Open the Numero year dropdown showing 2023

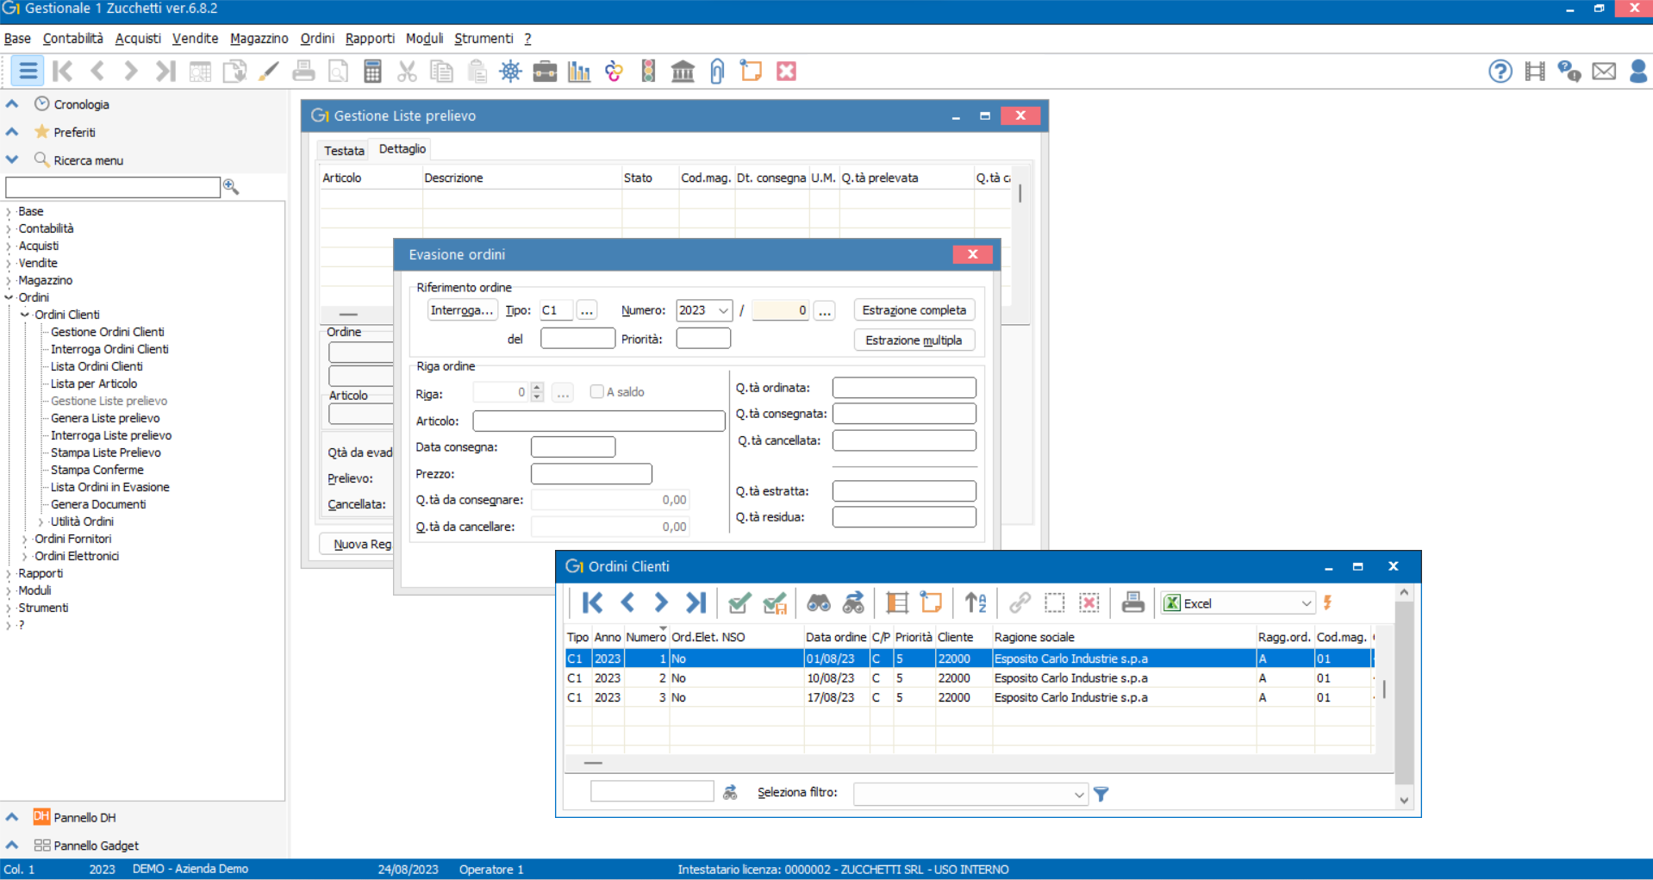click(x=725, y=310)
